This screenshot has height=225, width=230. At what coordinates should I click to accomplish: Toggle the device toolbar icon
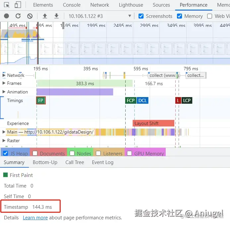(18, 5)
